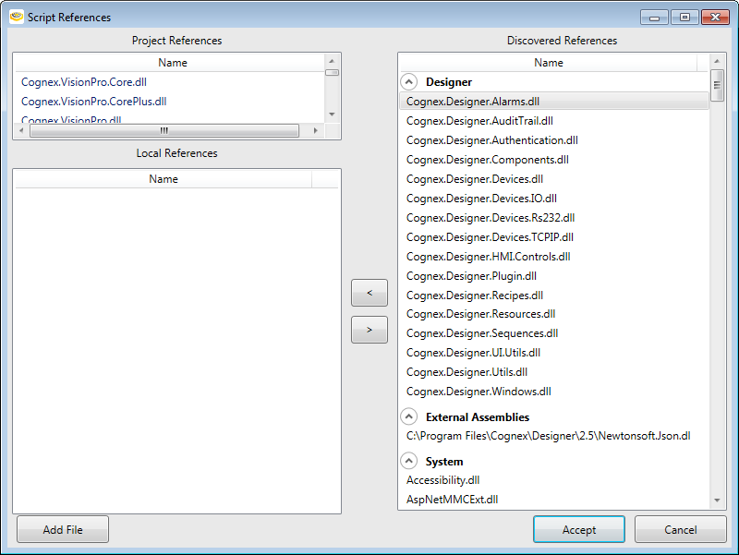
Task: Collapse the Designer group
Action: click(409, 82)
